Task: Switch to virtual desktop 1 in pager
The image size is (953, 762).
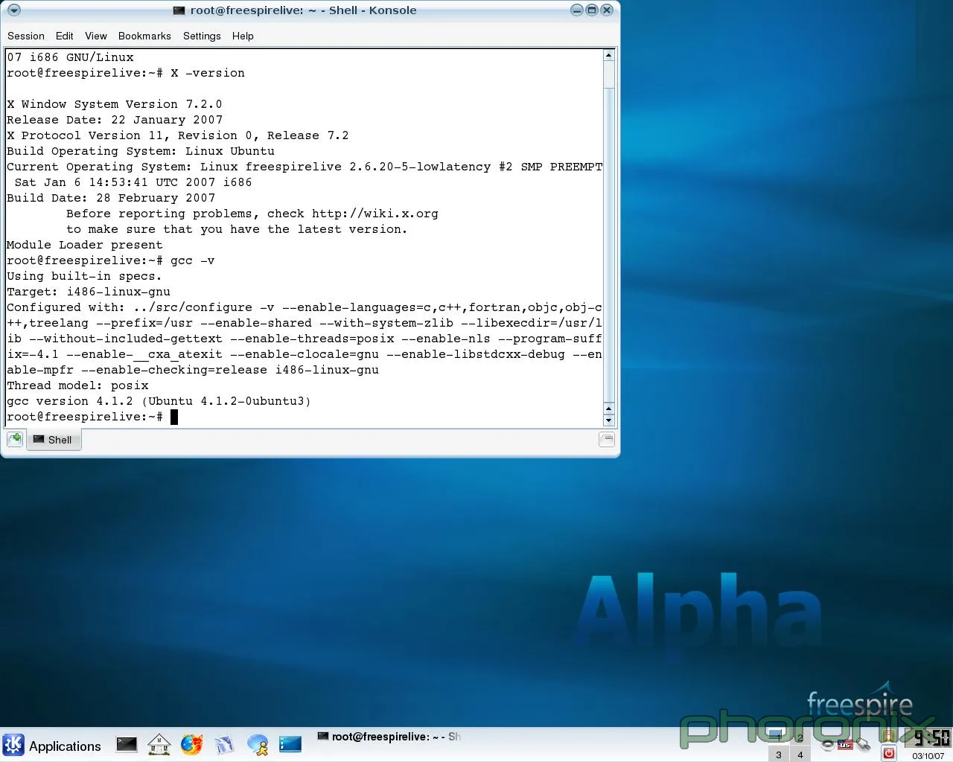Action: [779, 737]
